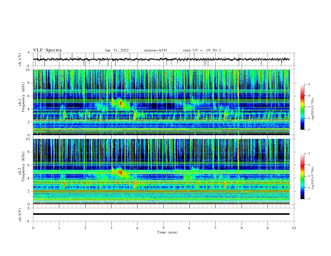Screen dimensions: 331x256
Task: Click ch.2 frequency tick label "4"
Action: point(29,178)
